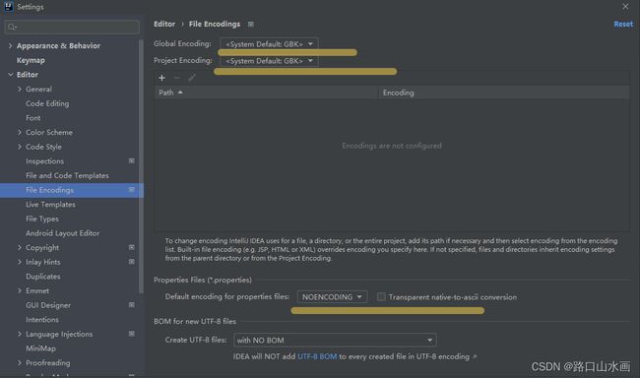640x378 pixels.
Task: Click the remove path minus icon
Action: point(176,78)
